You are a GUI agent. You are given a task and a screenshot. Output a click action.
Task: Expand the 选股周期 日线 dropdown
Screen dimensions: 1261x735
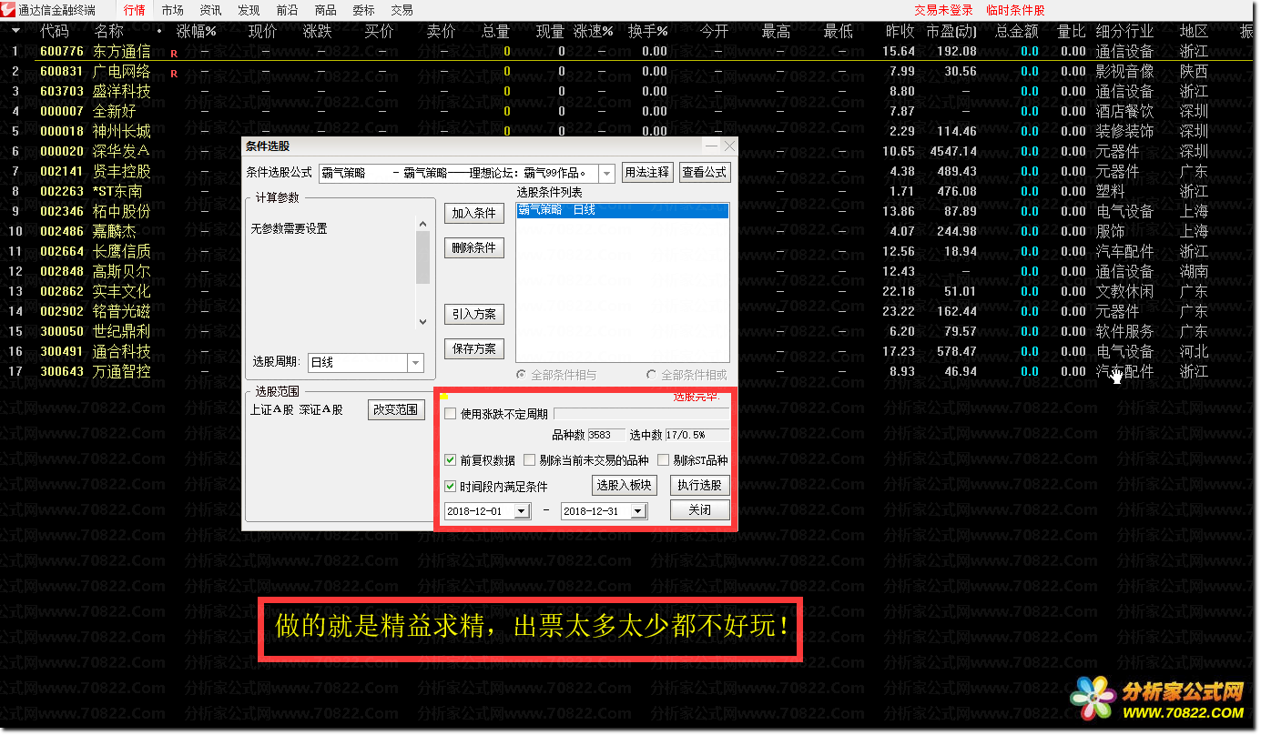point(415,362)
